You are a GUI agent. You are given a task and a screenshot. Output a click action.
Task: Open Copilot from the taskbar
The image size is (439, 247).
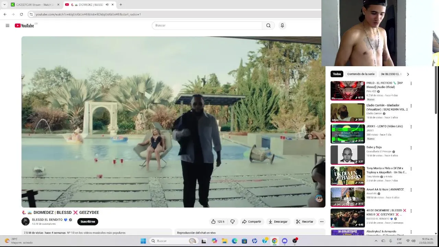click(214, 241)
